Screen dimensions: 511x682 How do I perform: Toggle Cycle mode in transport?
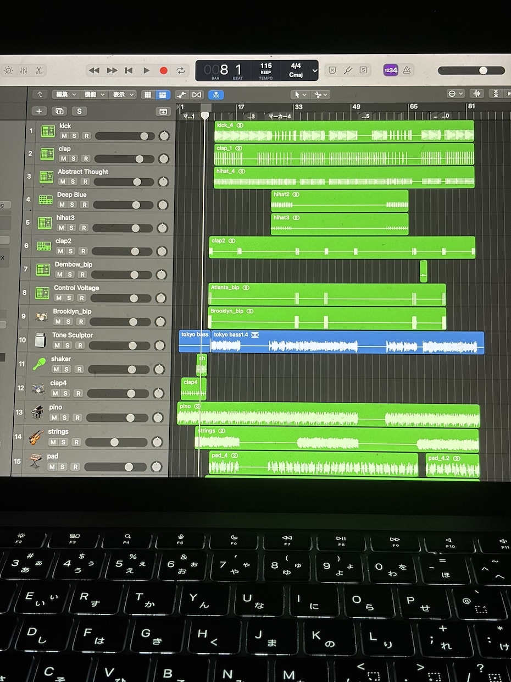[180, 70]
